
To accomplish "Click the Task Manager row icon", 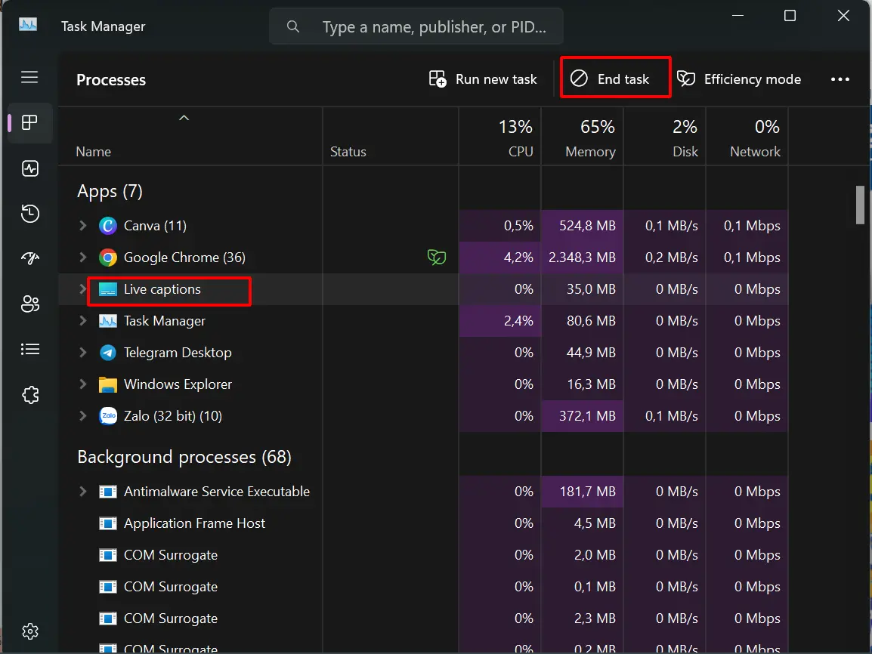I will pos(108,321).
